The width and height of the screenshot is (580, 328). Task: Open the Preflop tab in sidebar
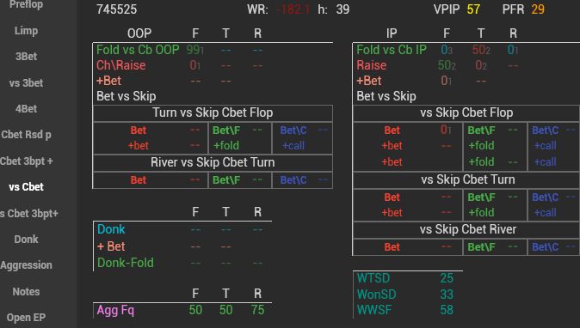(x=26, y=4)
